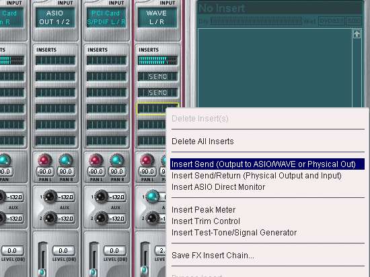The image size is (370, 277).
Task: Toggle the solo button in effect panel
Action: point(354,21)
